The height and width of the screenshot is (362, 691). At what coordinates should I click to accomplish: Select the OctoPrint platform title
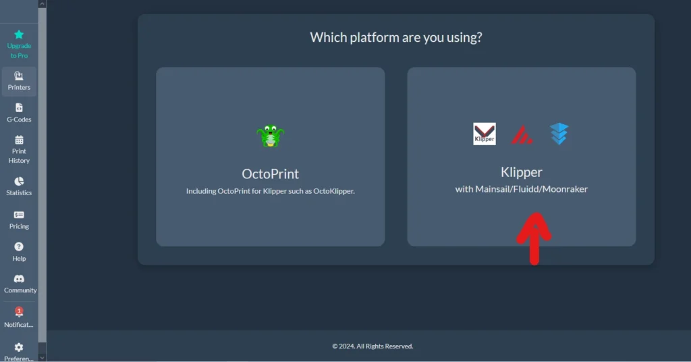pyautogui.click(x=270, y=174)
